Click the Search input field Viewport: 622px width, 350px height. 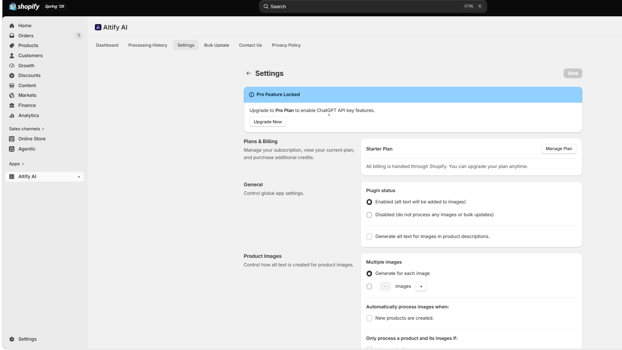click(x=373, y=7)
